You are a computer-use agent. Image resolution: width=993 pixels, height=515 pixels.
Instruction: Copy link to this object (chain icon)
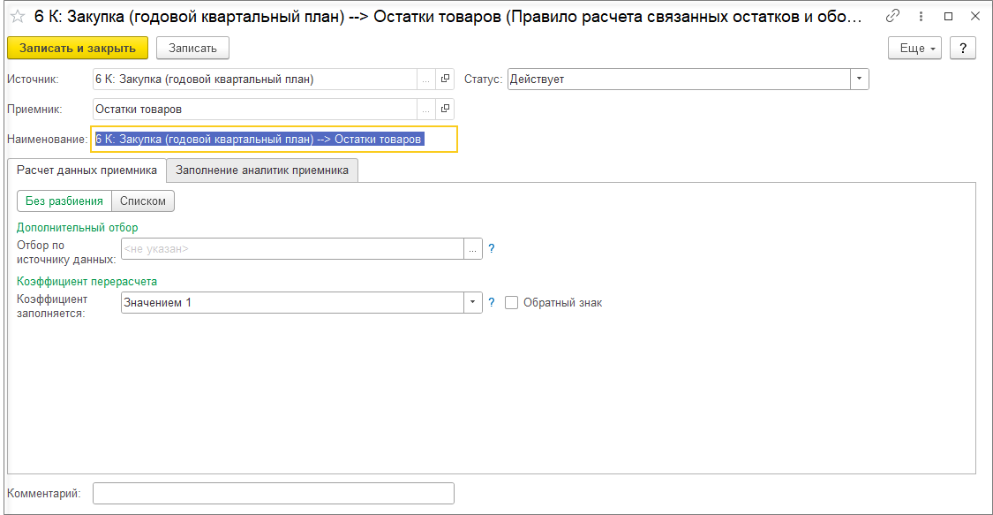(x=893, y=16)
